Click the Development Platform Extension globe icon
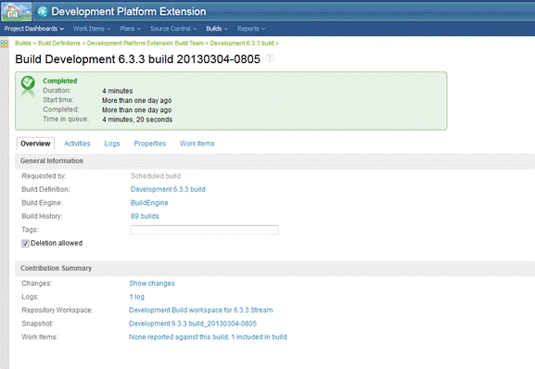This screenshot has height=369, width=535. (x=43, y=12)
